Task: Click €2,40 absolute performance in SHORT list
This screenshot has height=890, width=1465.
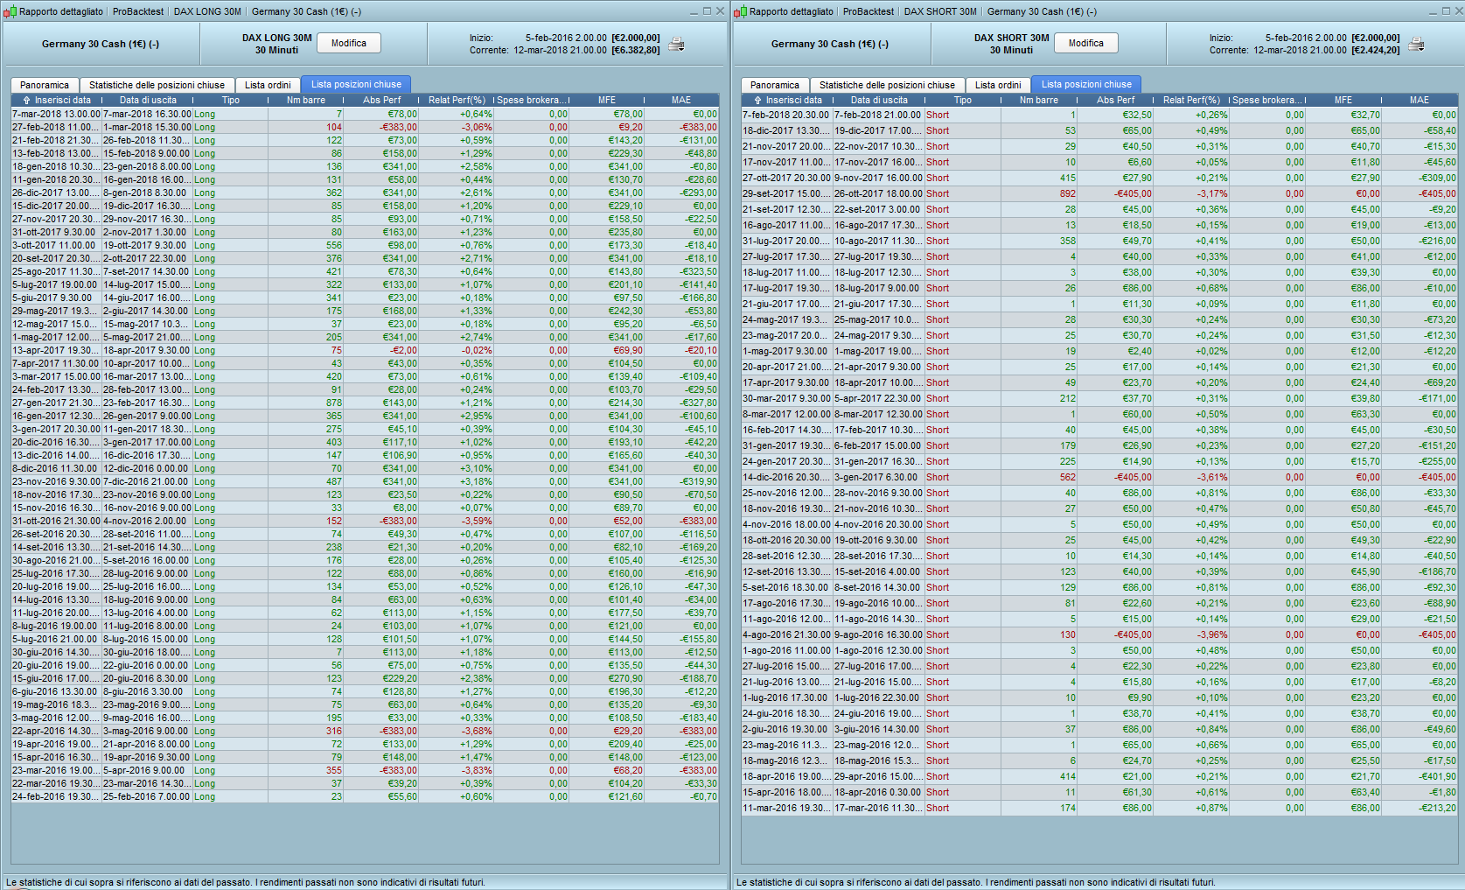Action: pyautogui.click(x=1140, y=351)
